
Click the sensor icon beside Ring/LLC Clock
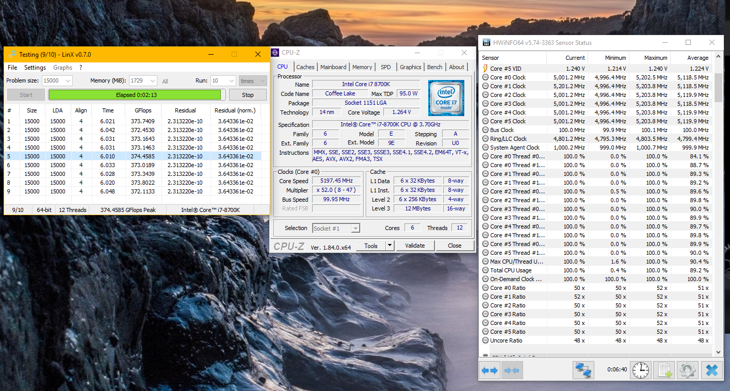[485, 139]
